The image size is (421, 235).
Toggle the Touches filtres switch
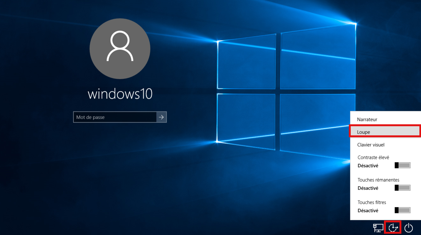pos(402,210)
